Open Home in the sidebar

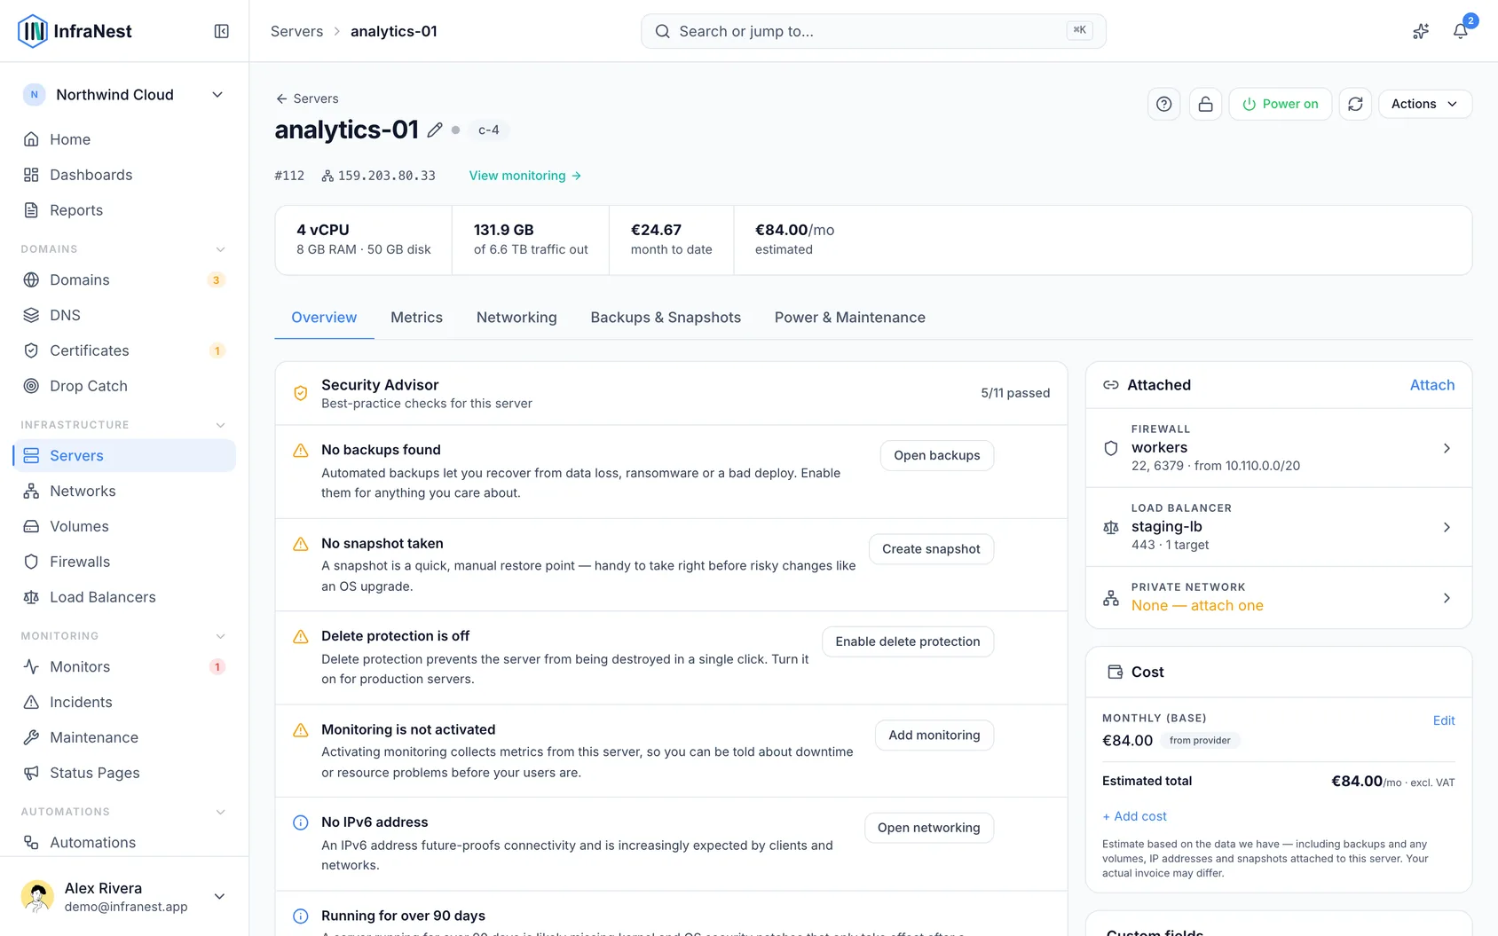coord(124,139)
